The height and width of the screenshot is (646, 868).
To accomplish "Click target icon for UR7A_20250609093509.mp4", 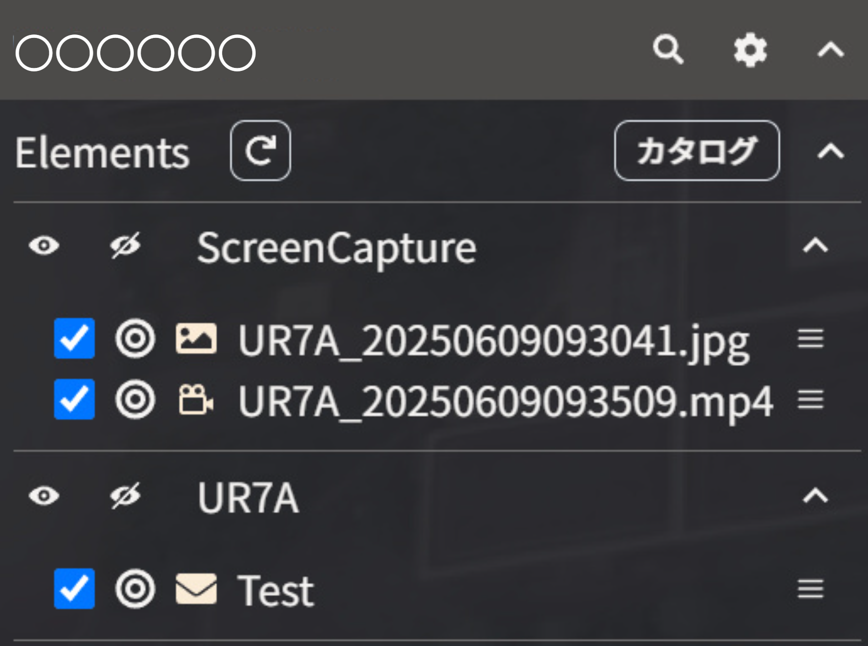I will 135,399.
